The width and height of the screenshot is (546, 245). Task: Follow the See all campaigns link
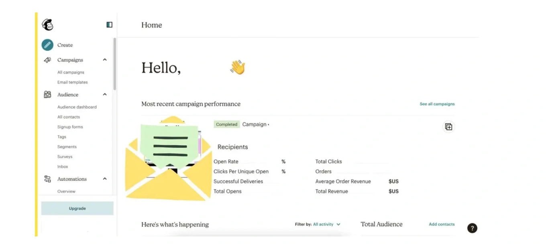click(437, 104)
